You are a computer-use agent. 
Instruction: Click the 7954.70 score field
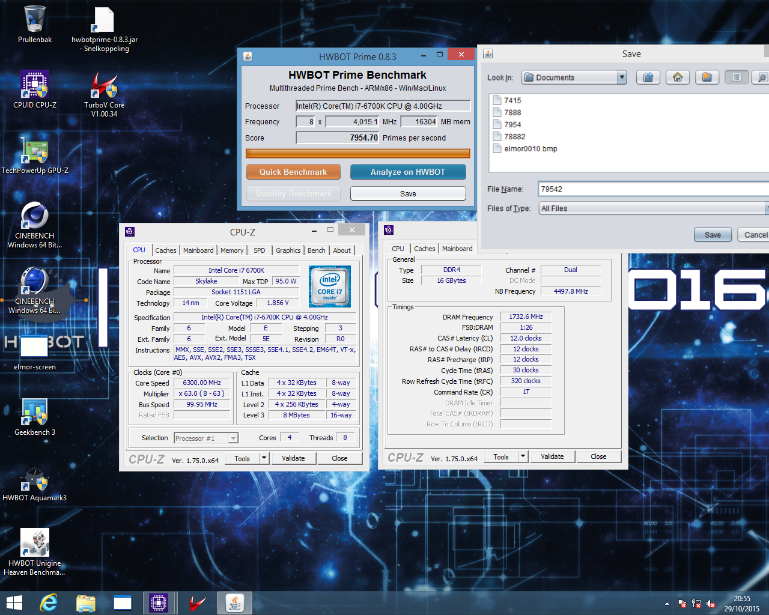(x=338, y=138)
